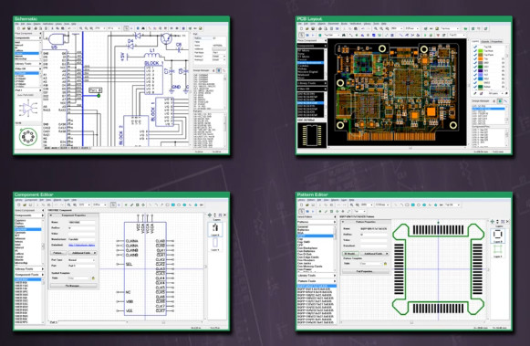Image resolution: width=530 pixels, height=346 pixels.
Task: Click filled ellipse shape tool in Component Editor toolbar
Action: [184, 204]
